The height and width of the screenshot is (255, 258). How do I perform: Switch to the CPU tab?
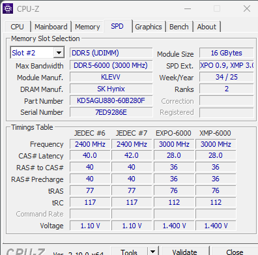[x=17, y=27]
